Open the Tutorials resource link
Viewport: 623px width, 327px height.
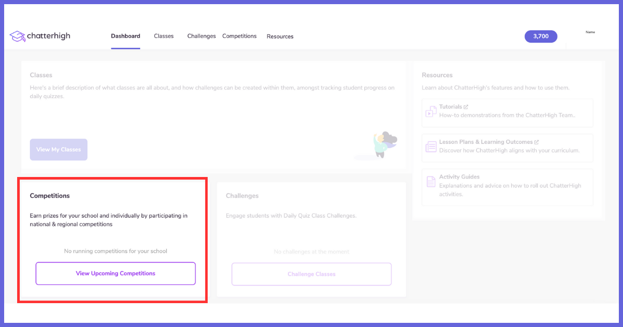[453, 106]
